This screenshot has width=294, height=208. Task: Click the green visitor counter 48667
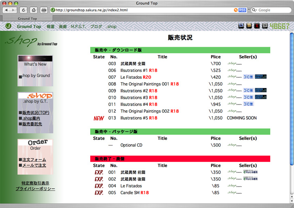click(x=279, y=26)
